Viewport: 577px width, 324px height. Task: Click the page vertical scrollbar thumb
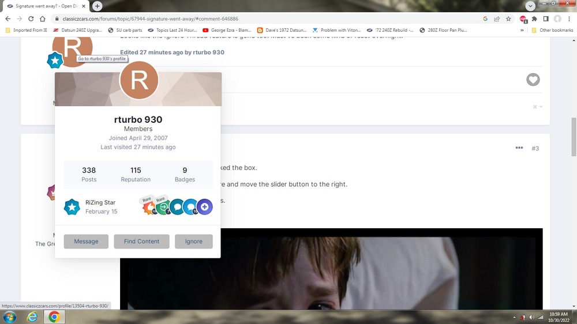coord(574,137)
